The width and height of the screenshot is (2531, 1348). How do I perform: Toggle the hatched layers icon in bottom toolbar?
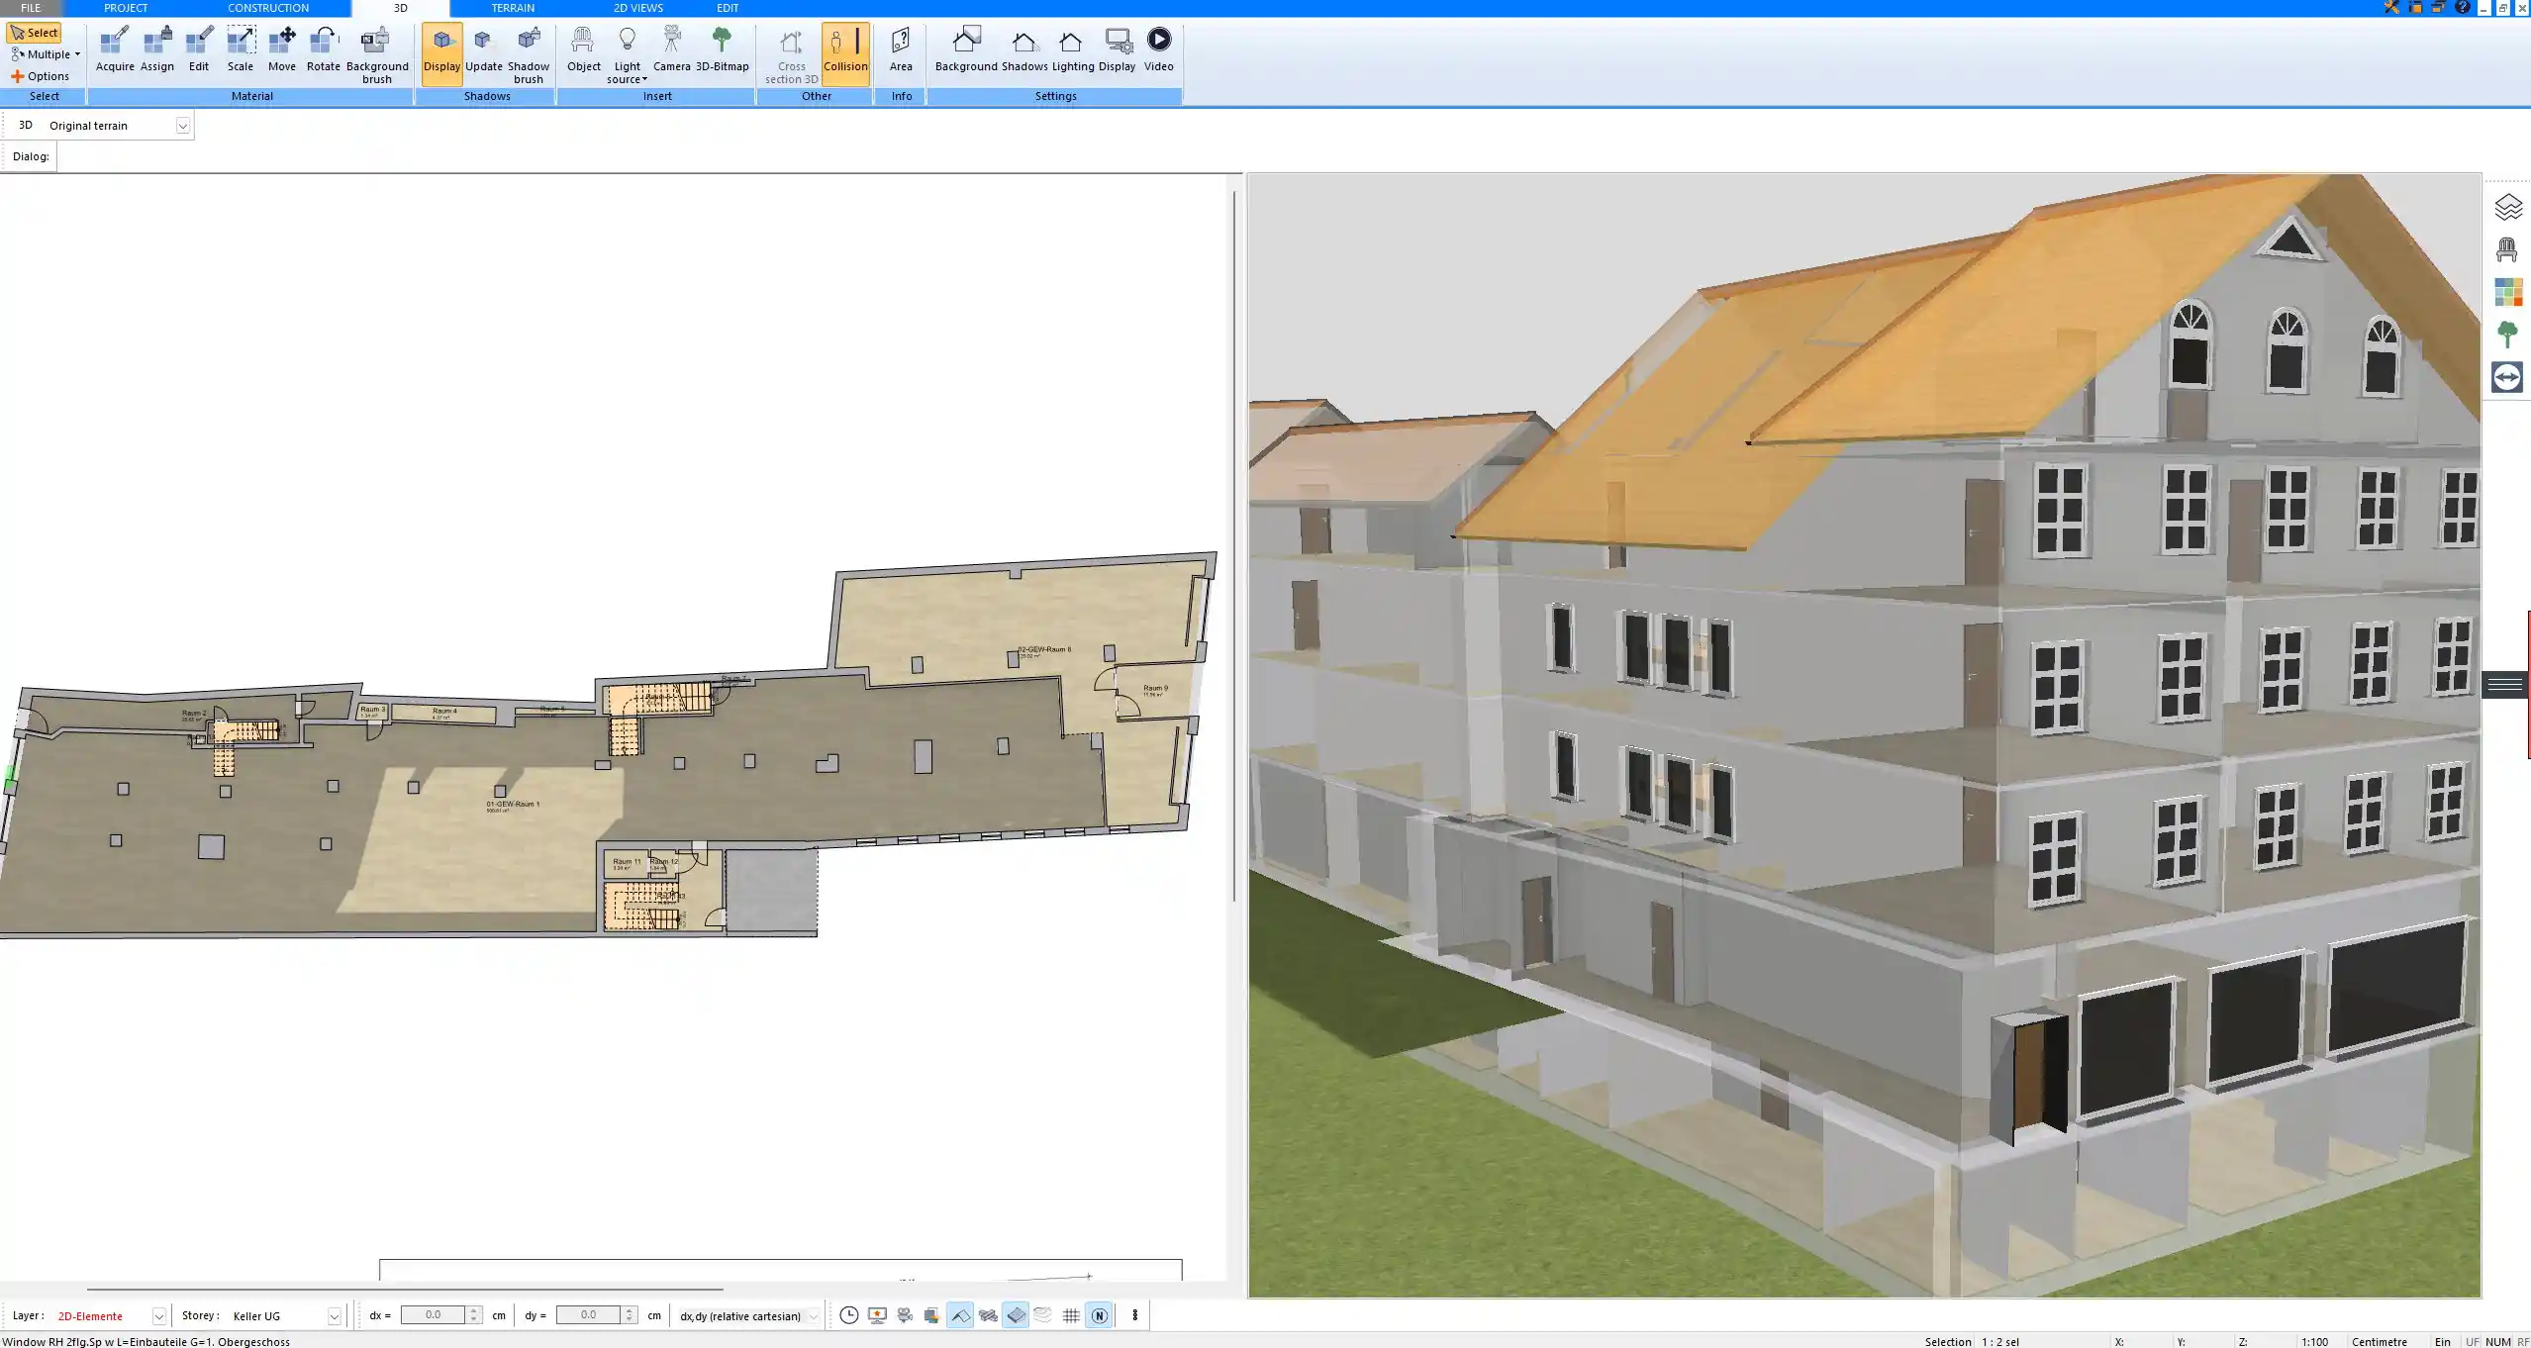[988, 1315]
